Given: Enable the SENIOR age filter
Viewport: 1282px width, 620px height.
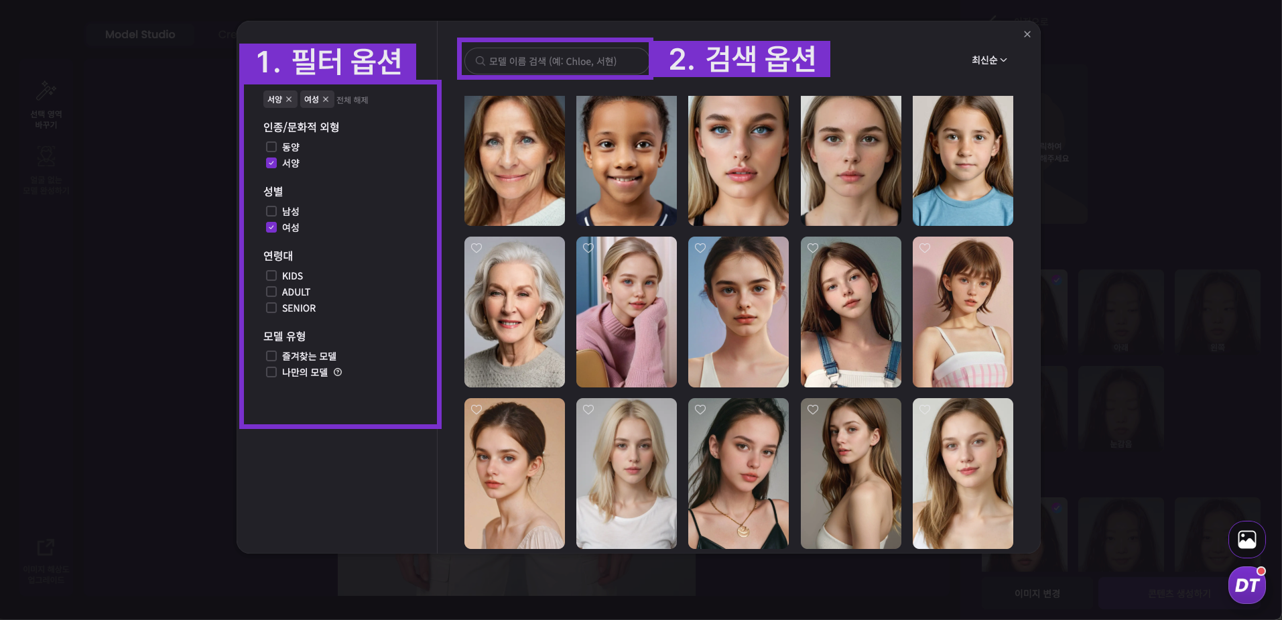Looking at the screenshot, I should (x=271, y=308).
